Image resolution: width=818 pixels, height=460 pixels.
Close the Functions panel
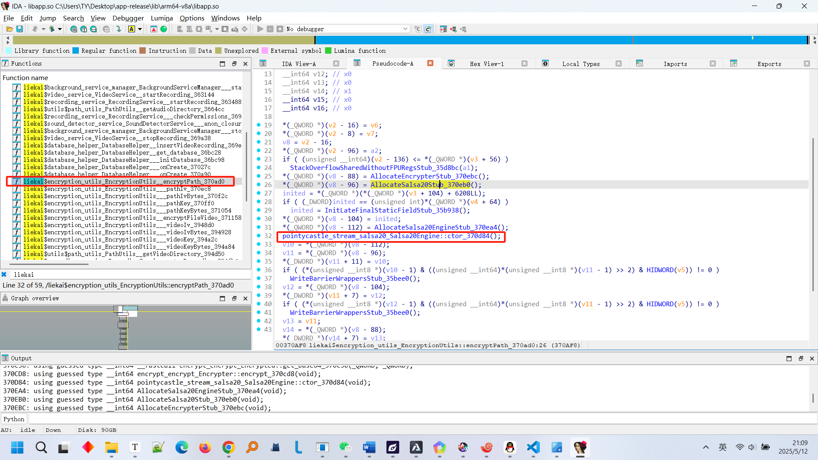click(x=245, y=63)
